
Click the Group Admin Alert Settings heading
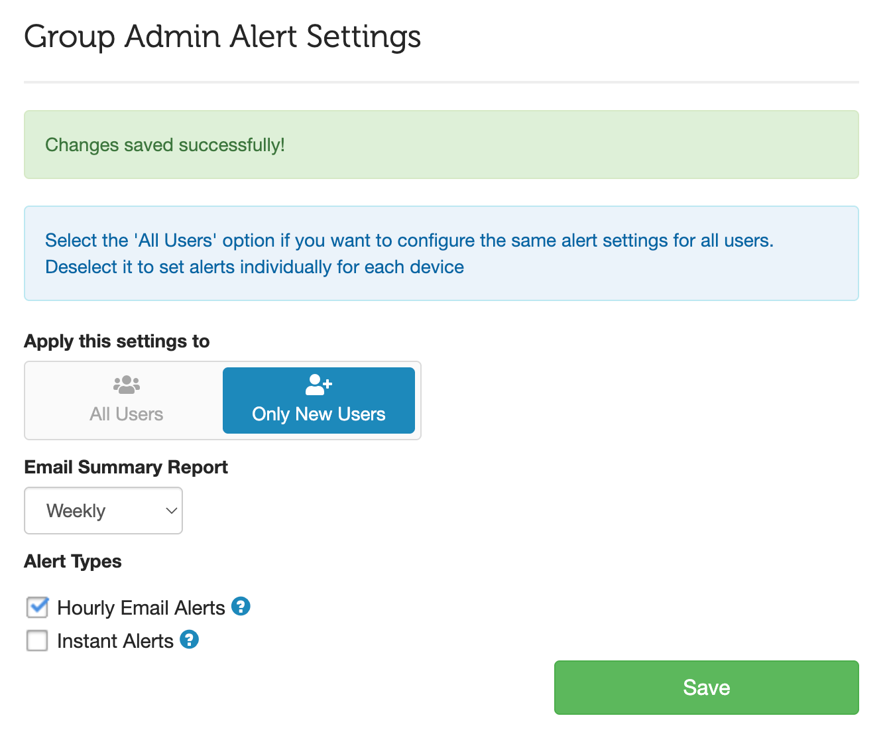pos(222,36)
